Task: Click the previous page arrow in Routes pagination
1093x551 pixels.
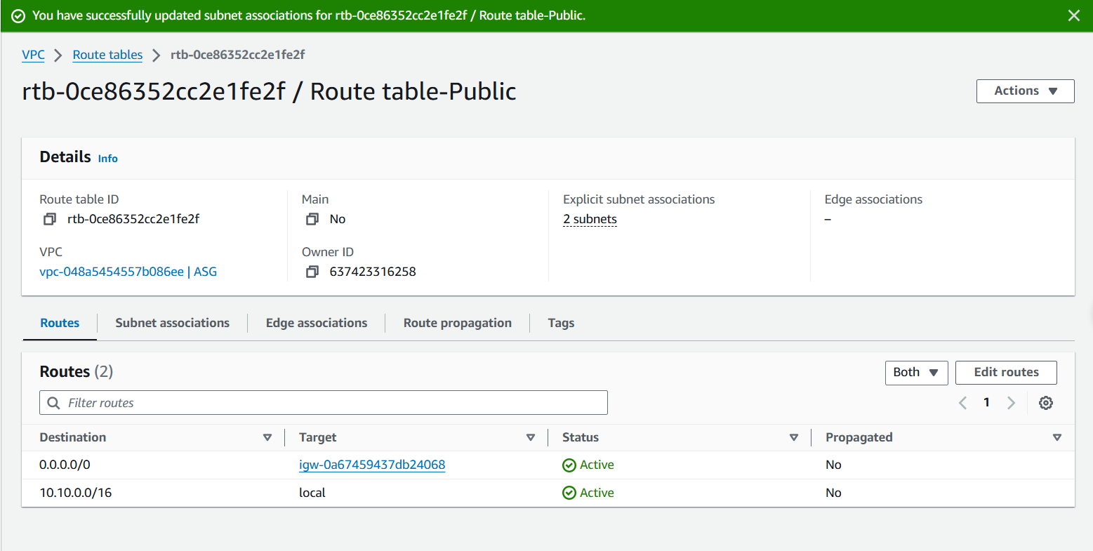Action: coord(962,402)
